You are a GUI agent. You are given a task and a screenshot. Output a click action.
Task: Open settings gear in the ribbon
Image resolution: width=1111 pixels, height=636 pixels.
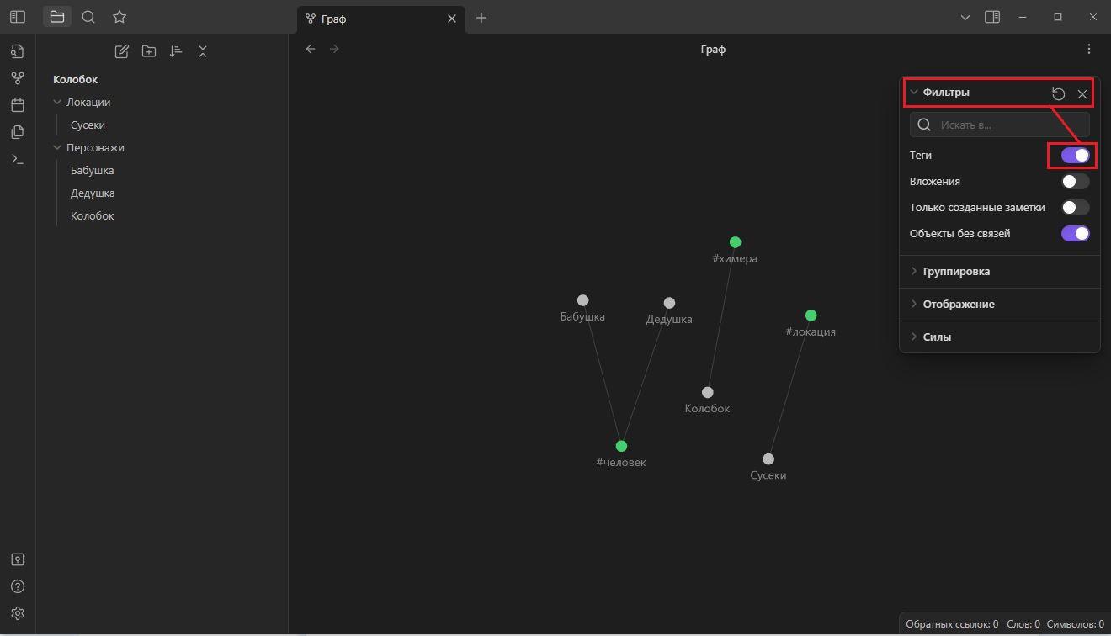point(18,613)
